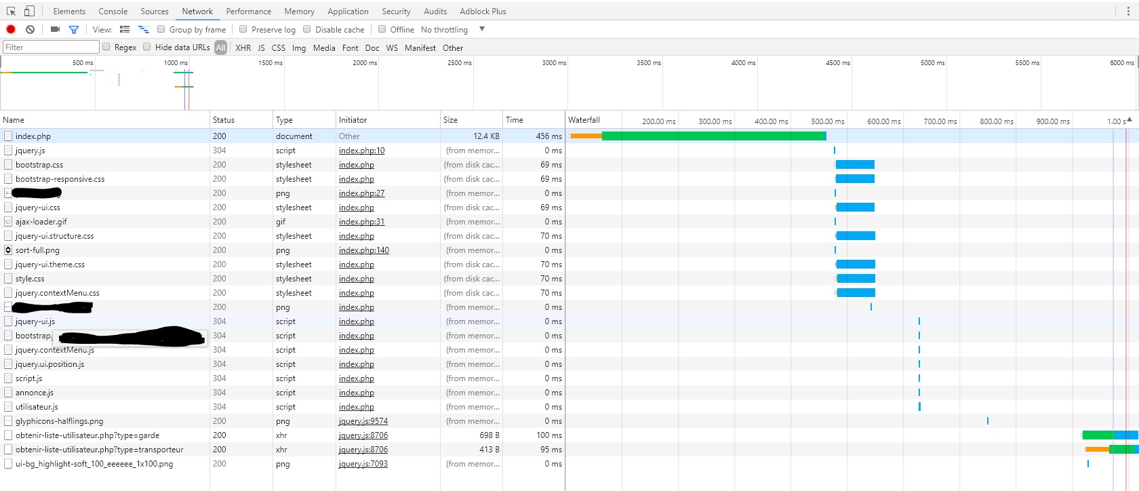Toggle the device toolbar icon
Image resolution: width=1139 pixels, height=491 pixels.
pyautogui.click(x=29, y=11)
